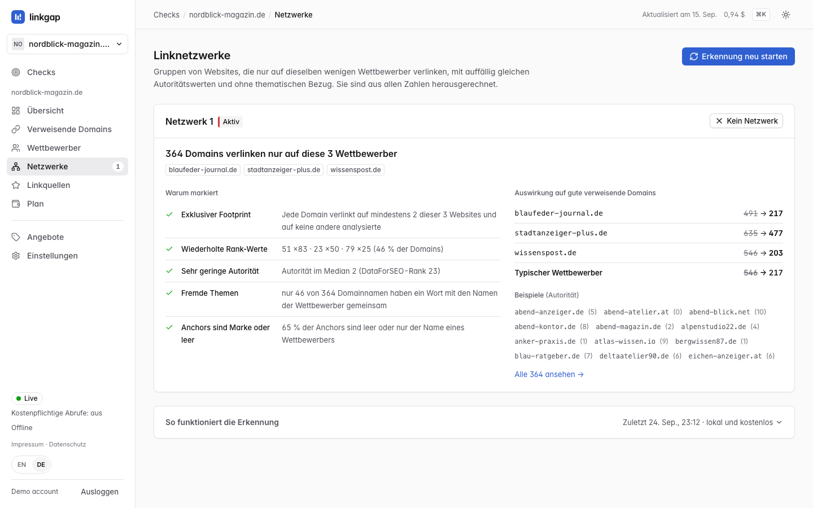Start detection with Erkennung neu starten
Viewport: 813px width, 508px height.
pos(738,56)
